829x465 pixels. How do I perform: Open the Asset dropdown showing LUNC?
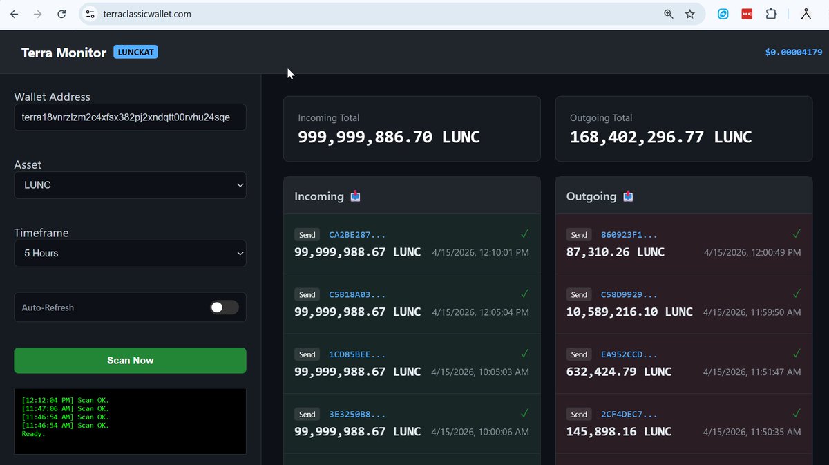130,185
